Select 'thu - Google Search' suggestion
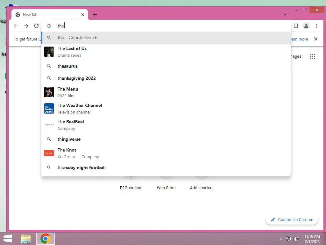326x245 pixels. [166, 38]
